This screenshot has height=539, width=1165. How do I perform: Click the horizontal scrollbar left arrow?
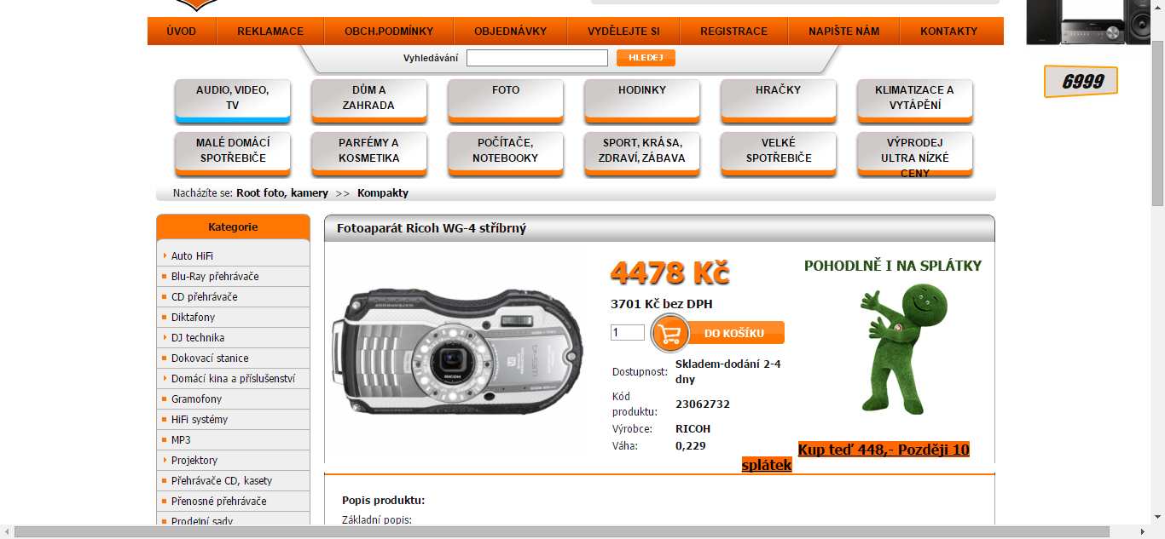click(7, 532)
